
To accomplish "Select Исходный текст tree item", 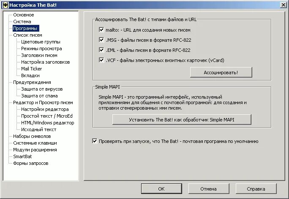I will click(39, 130).
